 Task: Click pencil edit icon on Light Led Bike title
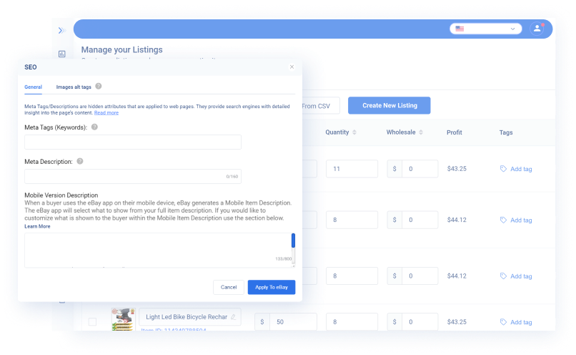coord(233,317)
